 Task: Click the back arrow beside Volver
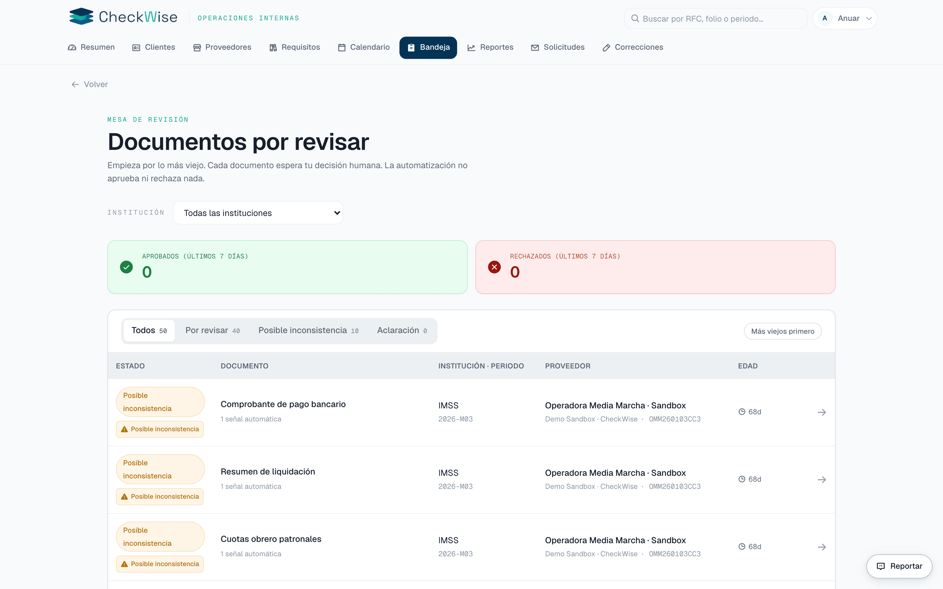(x=75, y=84)
